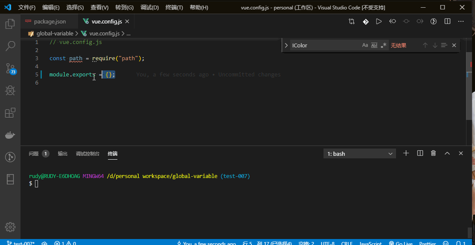
Task: Open the 终端(T) menu
Action: (x=174, y=8)
